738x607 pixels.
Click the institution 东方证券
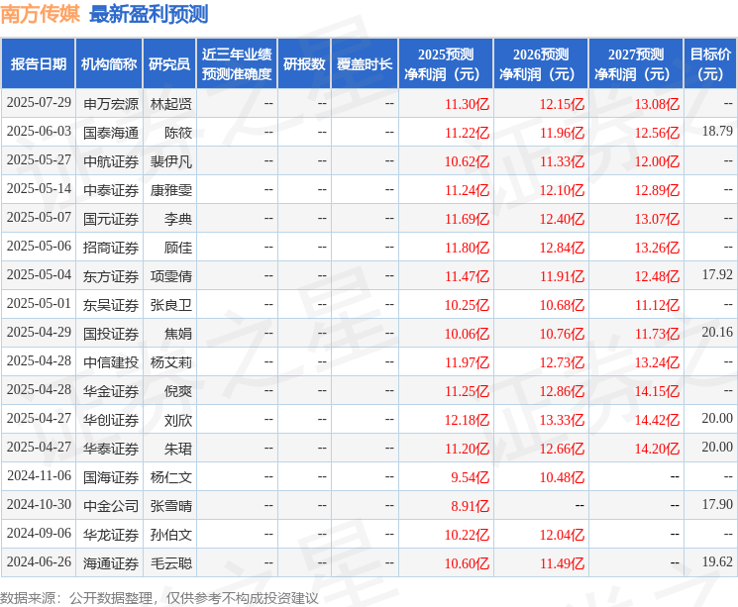(x=111, y=275)
